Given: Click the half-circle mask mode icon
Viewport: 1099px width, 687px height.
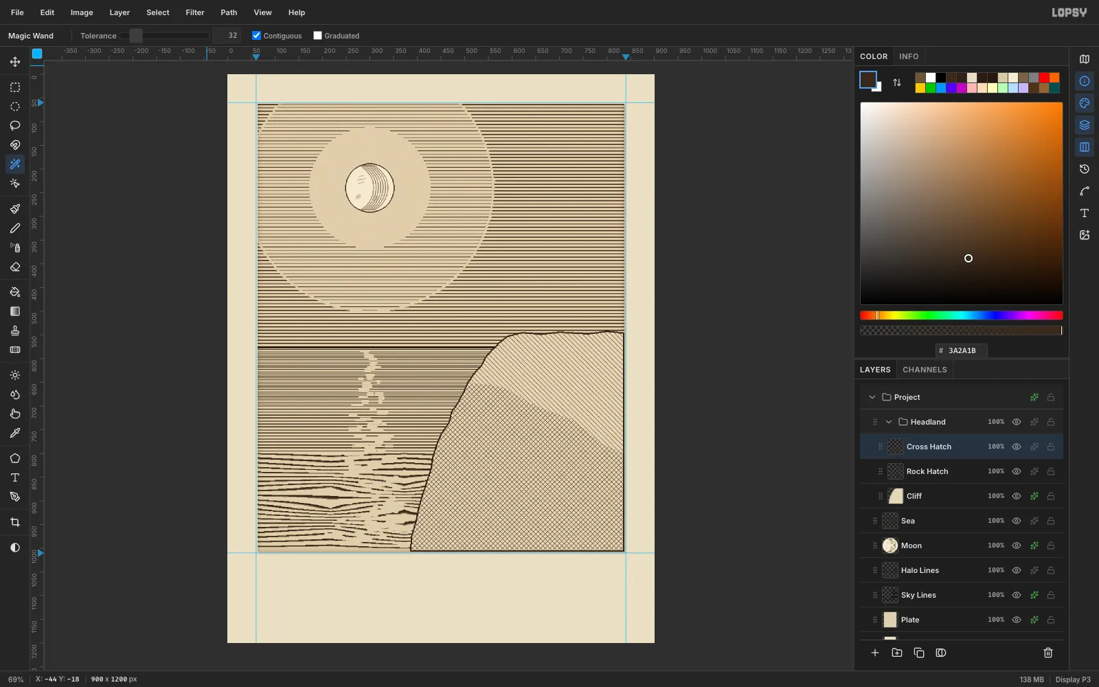Looking at the screenshot, I should pos(15,548).
